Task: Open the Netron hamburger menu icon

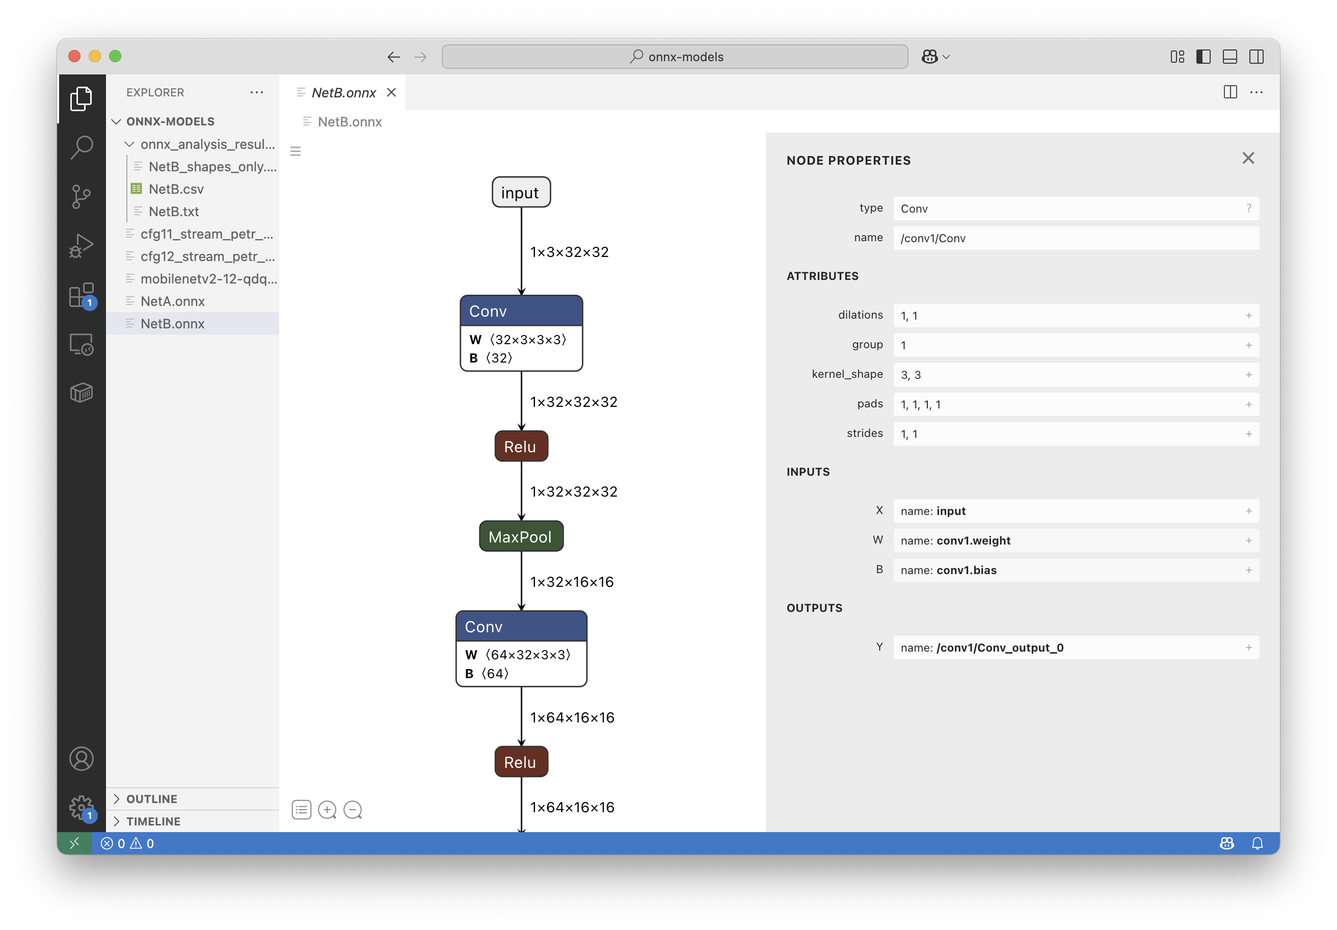Action: 296,151
